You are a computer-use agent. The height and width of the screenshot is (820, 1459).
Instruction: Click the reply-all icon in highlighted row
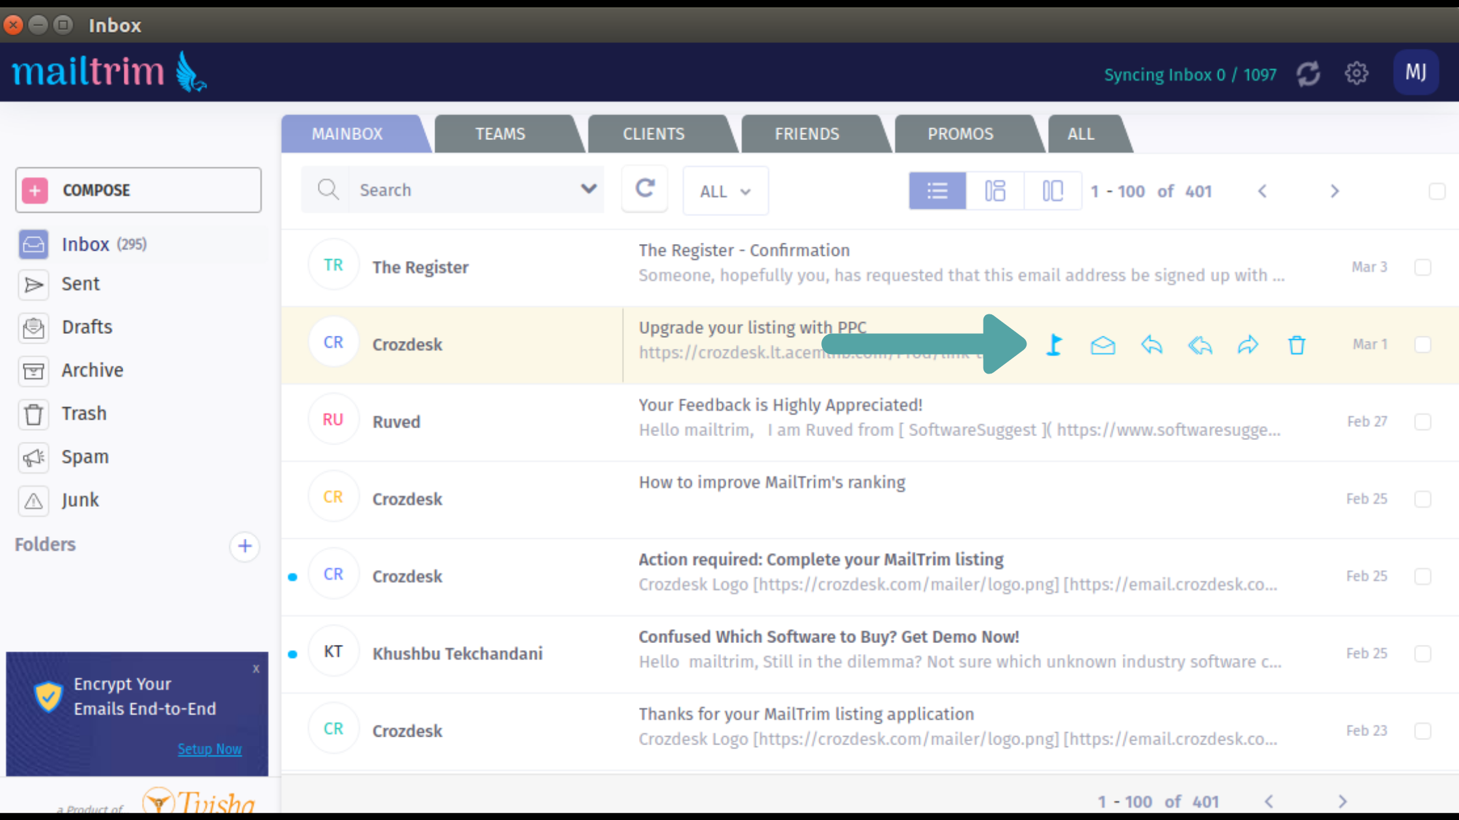click(1200, 345)
